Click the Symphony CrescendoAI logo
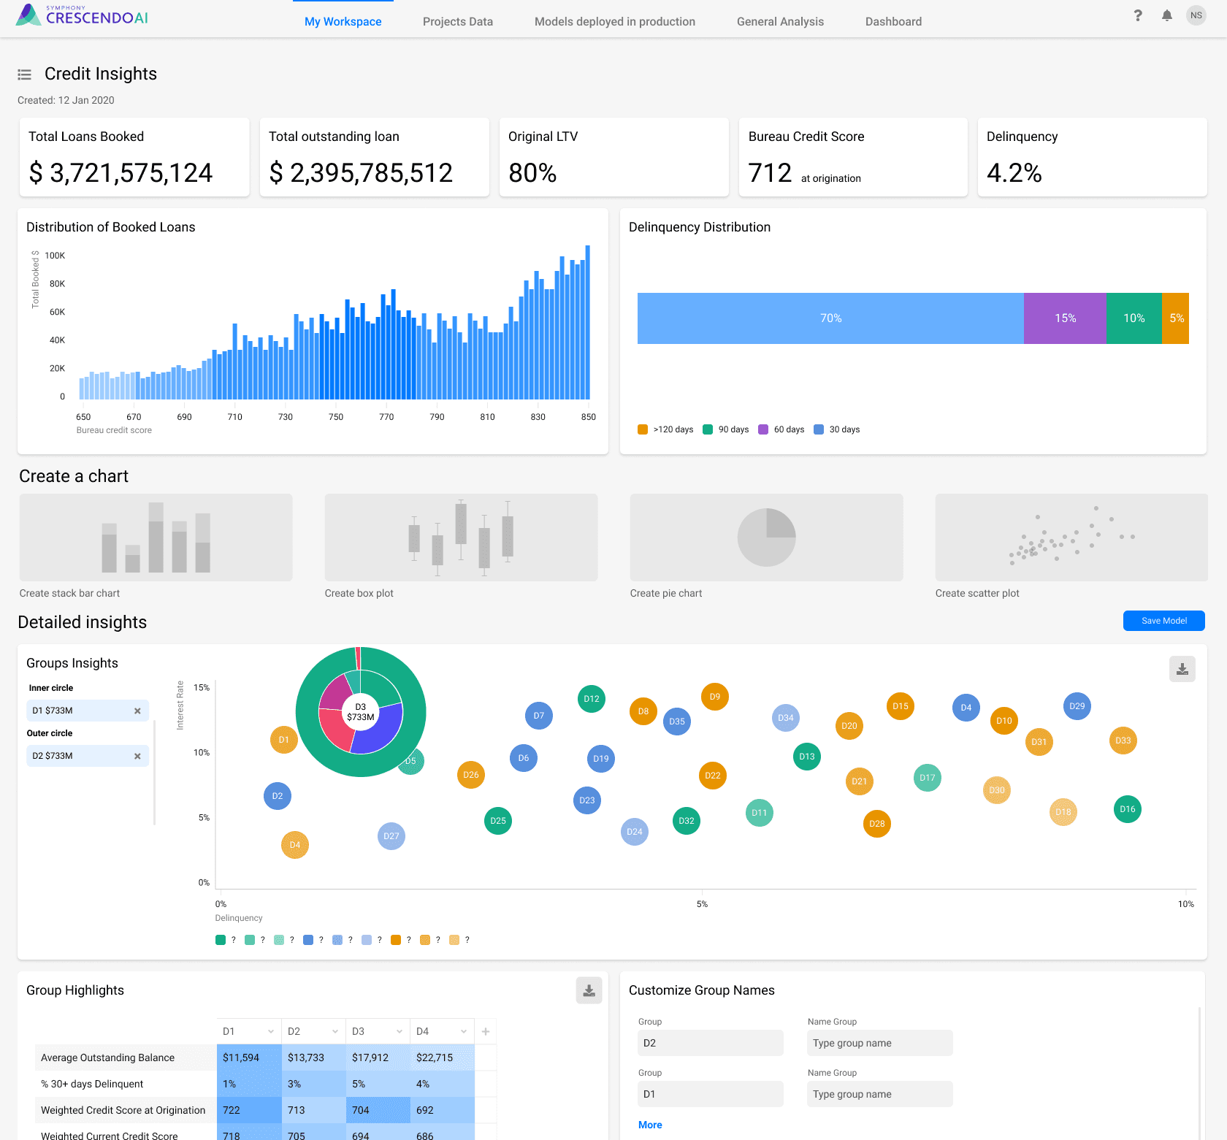 click(x=82, y=15)
